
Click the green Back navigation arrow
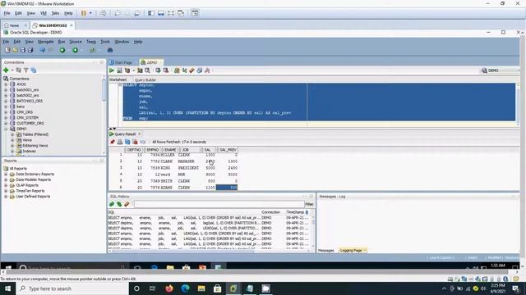pos(62,50)
